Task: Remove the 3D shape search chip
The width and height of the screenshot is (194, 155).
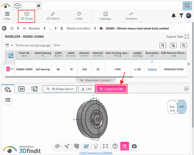Action: (x=39, y=6)
